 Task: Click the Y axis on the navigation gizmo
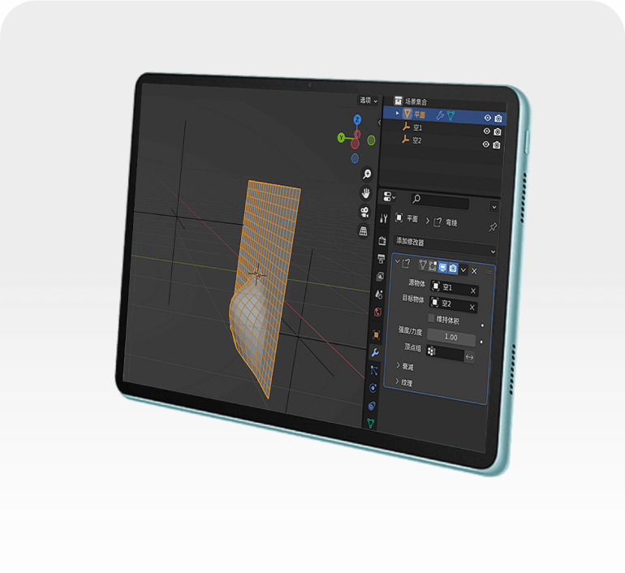pyautogui.click(x=341, y=138)
